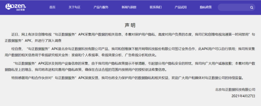The width and height of the screenshot is (261, 106).
Task: Open the 首页 navigation item
Action: [52, 7]
